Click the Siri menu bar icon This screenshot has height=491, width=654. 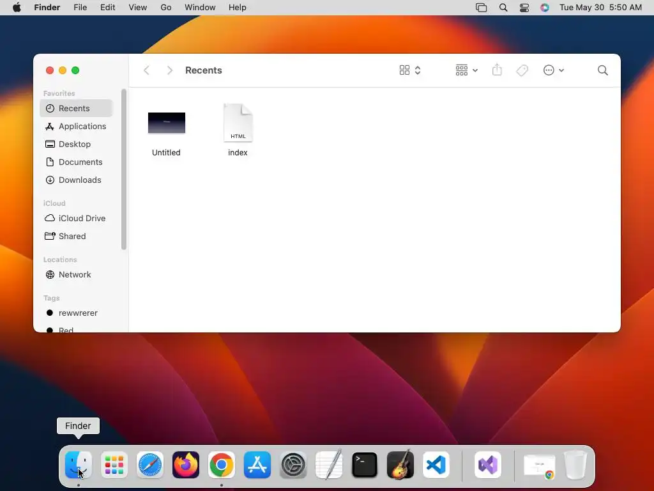(545, 8)
